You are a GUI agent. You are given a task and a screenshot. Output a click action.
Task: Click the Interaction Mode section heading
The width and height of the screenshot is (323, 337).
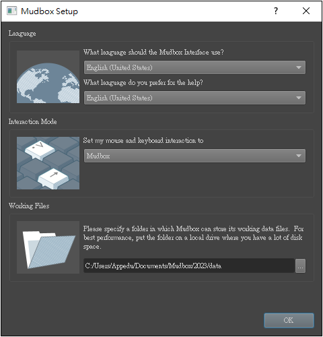(32, 121)
